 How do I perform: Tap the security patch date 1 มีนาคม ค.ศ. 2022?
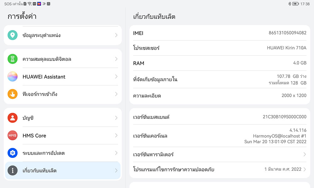[x=283, y=170]
